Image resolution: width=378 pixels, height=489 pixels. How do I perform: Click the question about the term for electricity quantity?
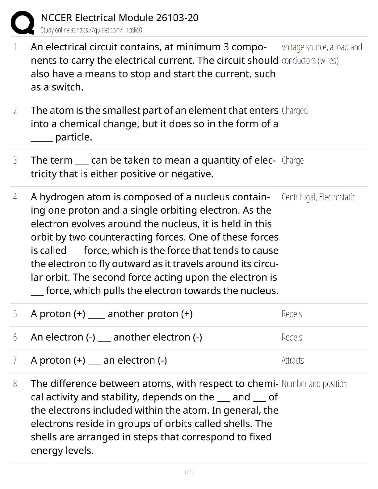click(x=153, y=167)
